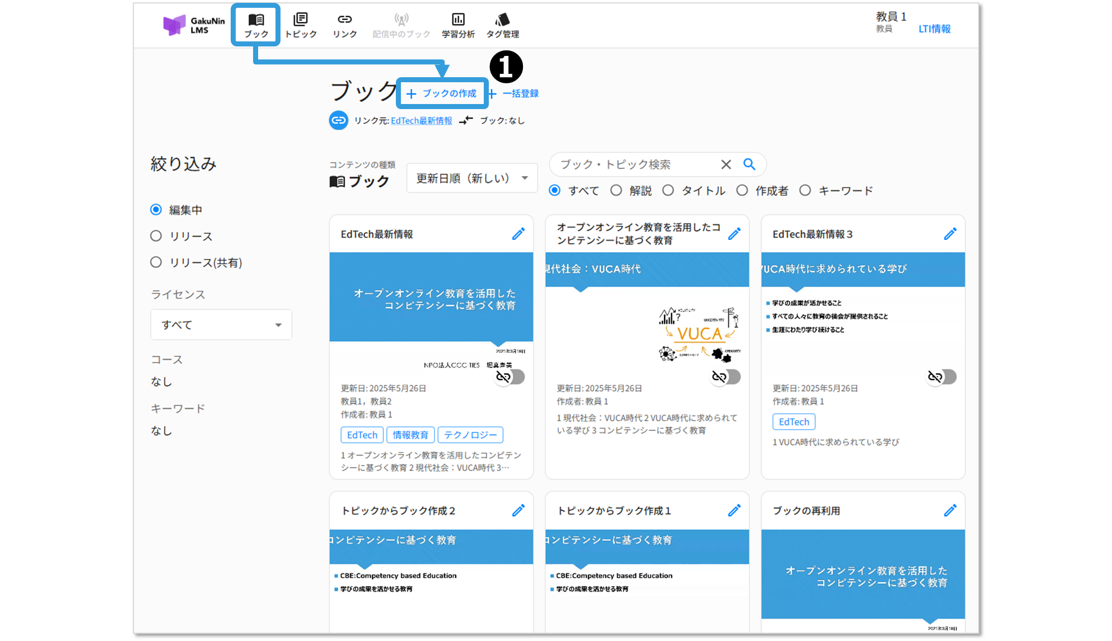Select タイトル search scope radio

(x=668, y=191)
